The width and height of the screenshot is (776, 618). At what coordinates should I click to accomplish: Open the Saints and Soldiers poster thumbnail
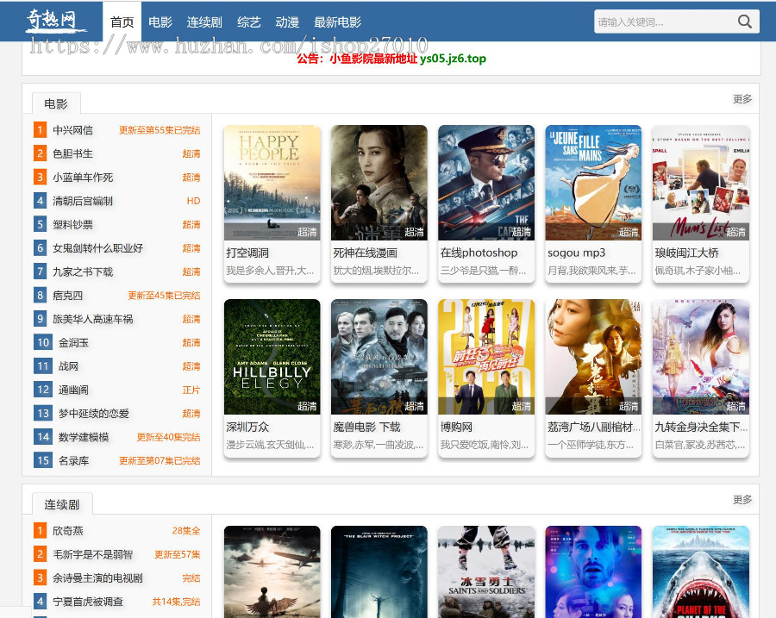486,571
